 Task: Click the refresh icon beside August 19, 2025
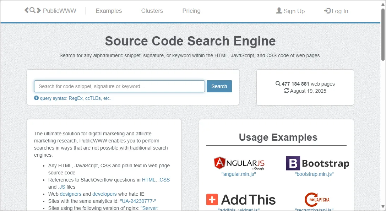pos(287,91)
